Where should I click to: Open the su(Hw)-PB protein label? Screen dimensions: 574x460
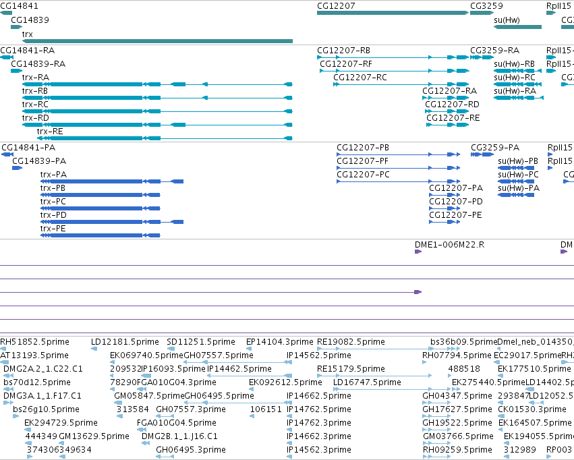tap(518, 161)
